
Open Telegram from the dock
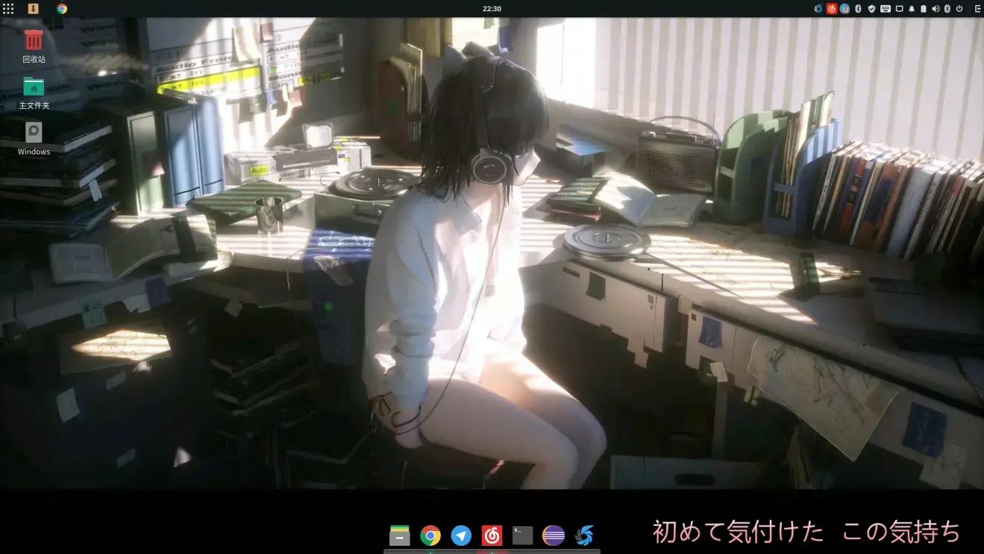tap(461, 535)
